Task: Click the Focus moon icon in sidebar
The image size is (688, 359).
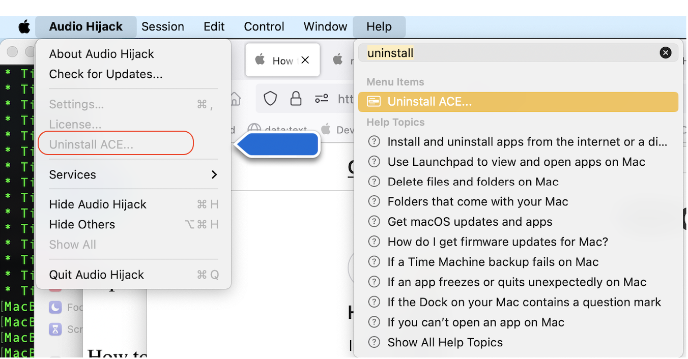Action: [55, 307]
